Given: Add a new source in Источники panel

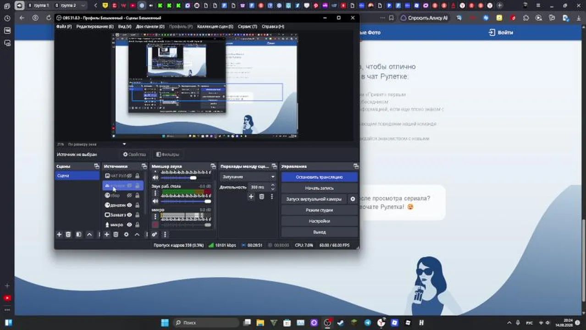Looking at the screenshot, I should [x=107, y=234].
